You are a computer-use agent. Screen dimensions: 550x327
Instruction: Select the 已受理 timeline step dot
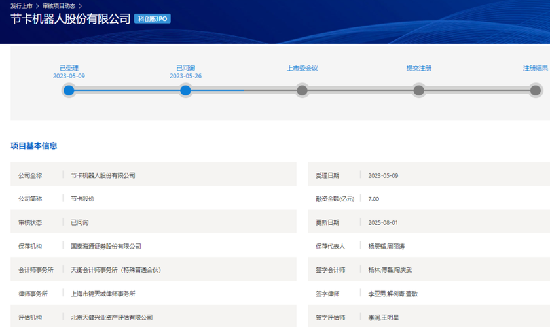pos(69,90)
